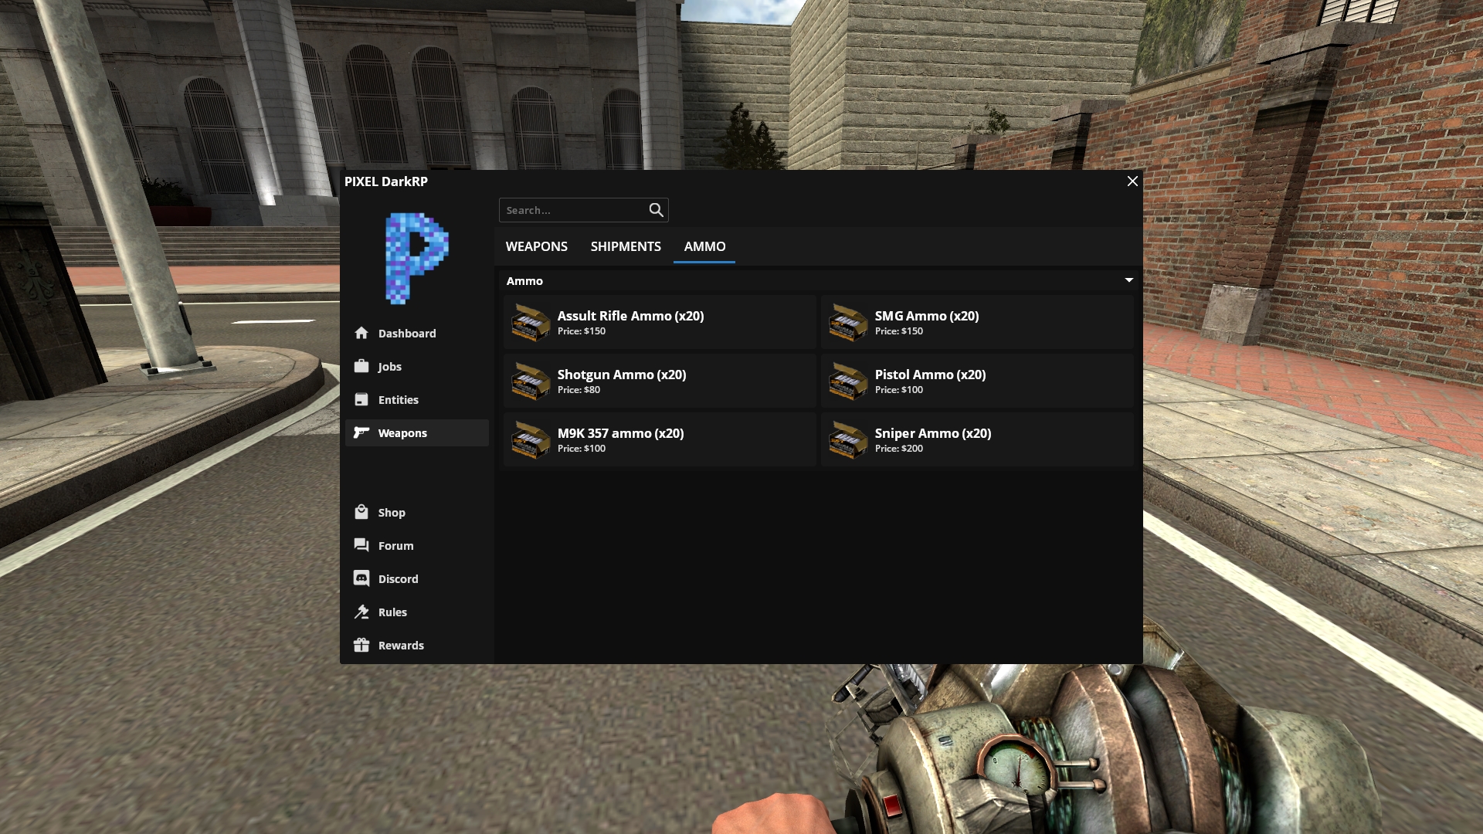Image resolution: width=1483 pixels, height=834 pixels.
Task: Click the search magnifier icon
Action: coord(656,210)
